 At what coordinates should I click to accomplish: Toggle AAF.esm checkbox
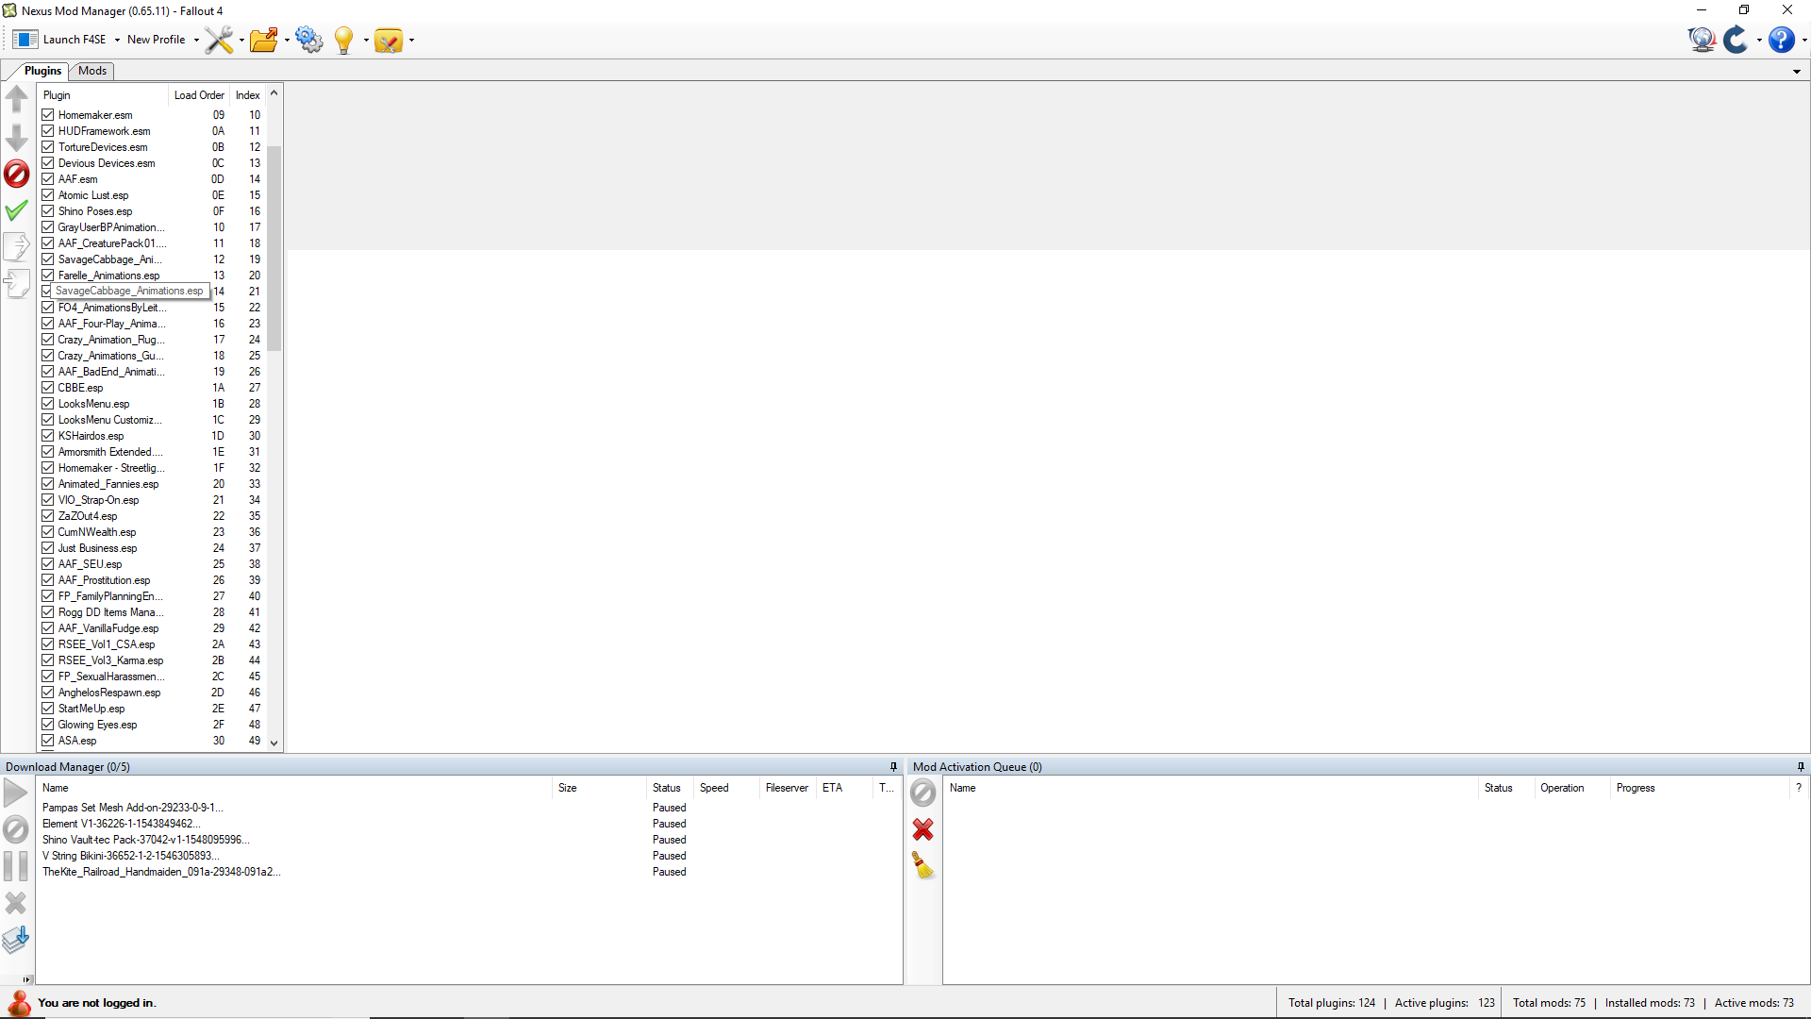48,179
